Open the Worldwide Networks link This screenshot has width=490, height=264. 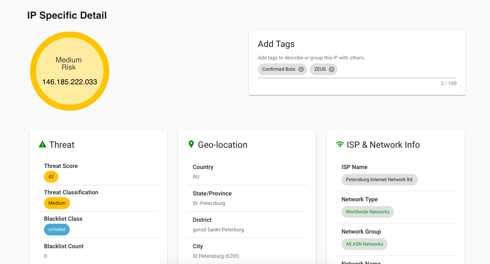click(x=367, y=212)
